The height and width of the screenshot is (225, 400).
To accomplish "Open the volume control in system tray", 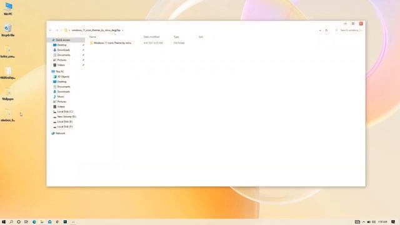I will click(x=374, y=222).
